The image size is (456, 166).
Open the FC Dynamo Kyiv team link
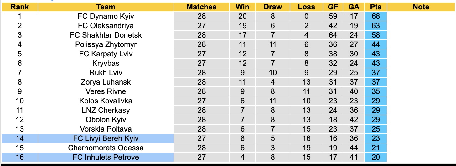106,16
